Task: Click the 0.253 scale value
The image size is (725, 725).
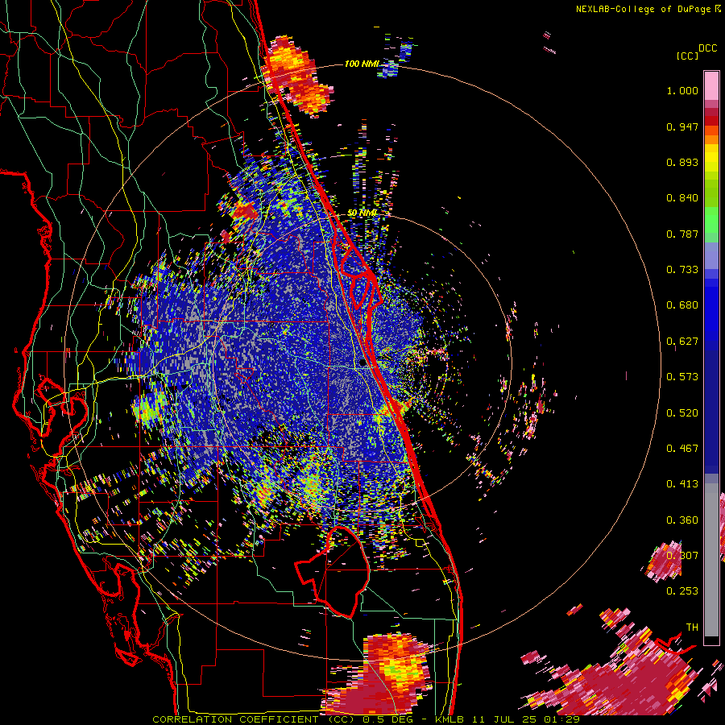Action: 682,591
